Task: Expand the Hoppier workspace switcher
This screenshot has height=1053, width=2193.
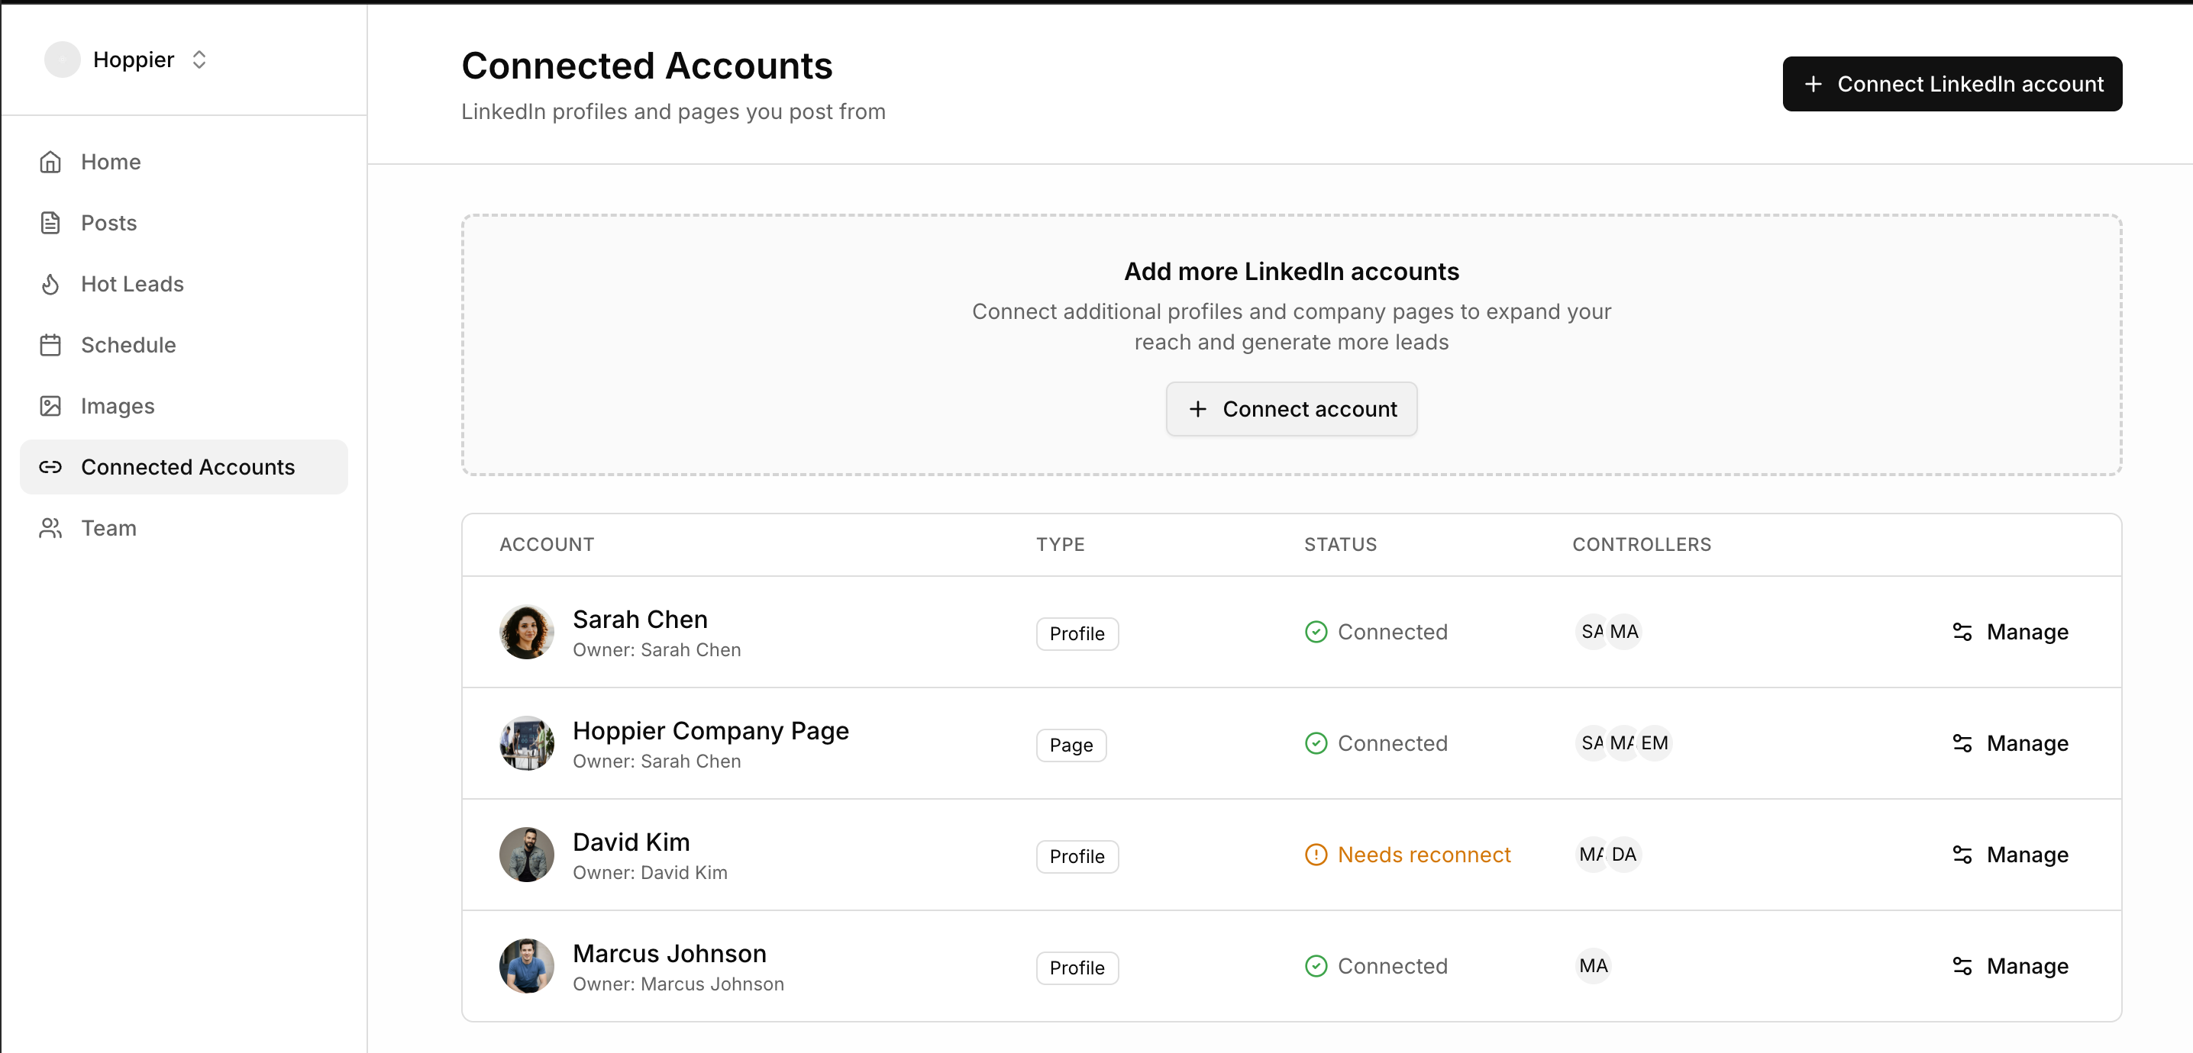Action: (199, 60)
